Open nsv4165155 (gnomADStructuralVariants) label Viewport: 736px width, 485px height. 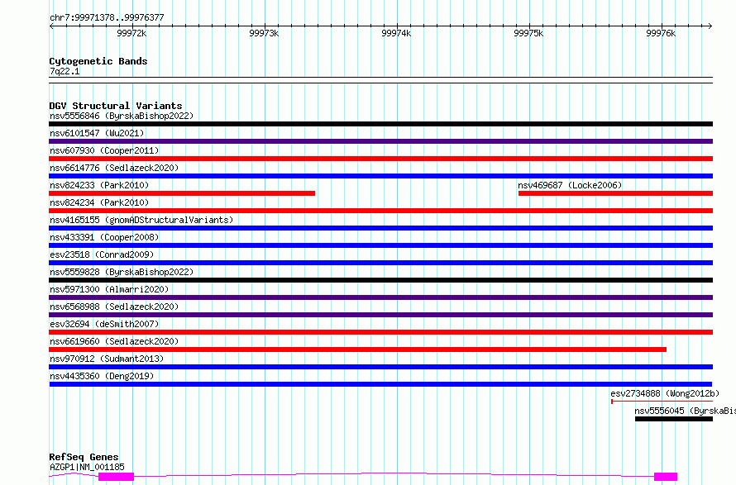coord(141,220)
